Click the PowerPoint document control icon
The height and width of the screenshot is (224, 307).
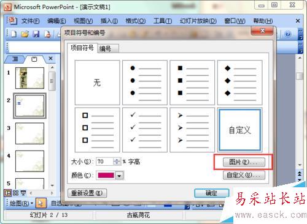tap(12, 21)
